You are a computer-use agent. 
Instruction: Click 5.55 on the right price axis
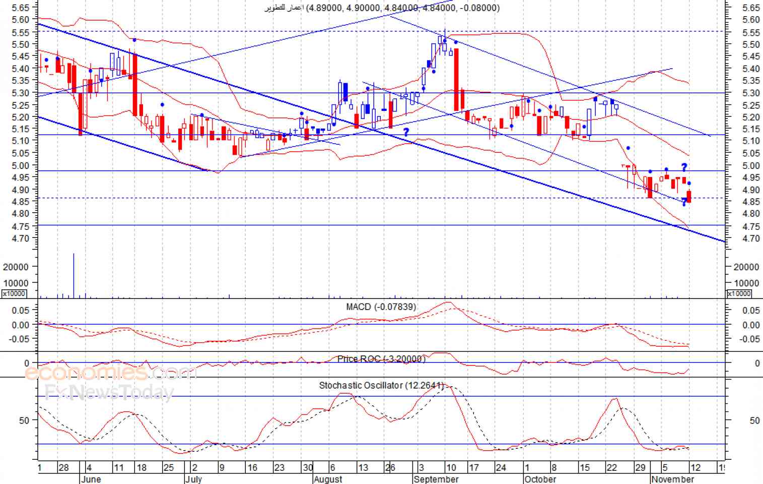(x=751, y=33)
